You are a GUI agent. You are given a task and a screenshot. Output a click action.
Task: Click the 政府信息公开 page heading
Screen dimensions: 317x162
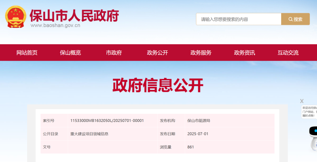[158, 86]
